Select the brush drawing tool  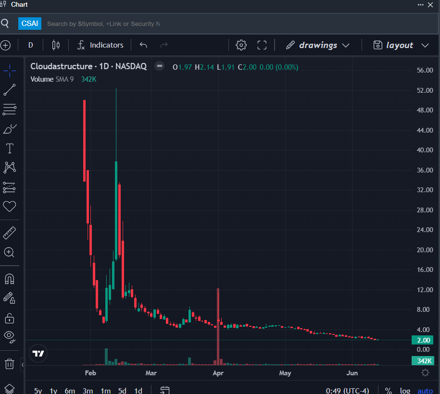(10, 129)
